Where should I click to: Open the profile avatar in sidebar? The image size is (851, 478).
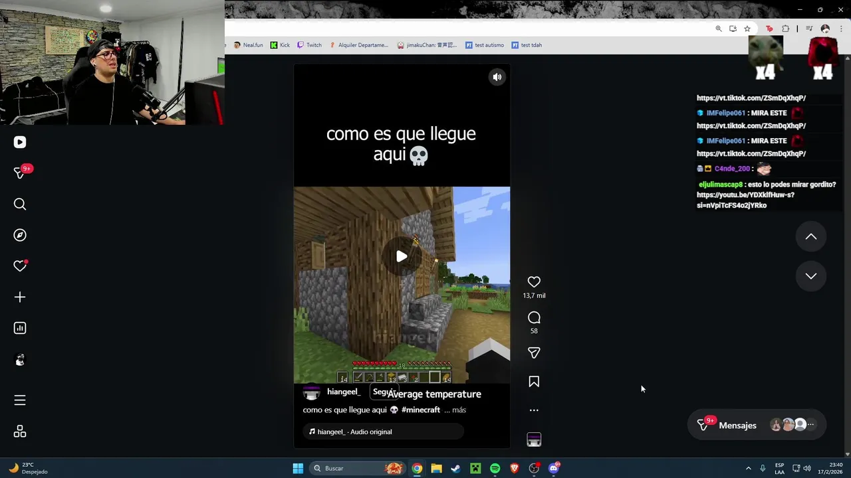pyautogui.click(x=20, y=360)
